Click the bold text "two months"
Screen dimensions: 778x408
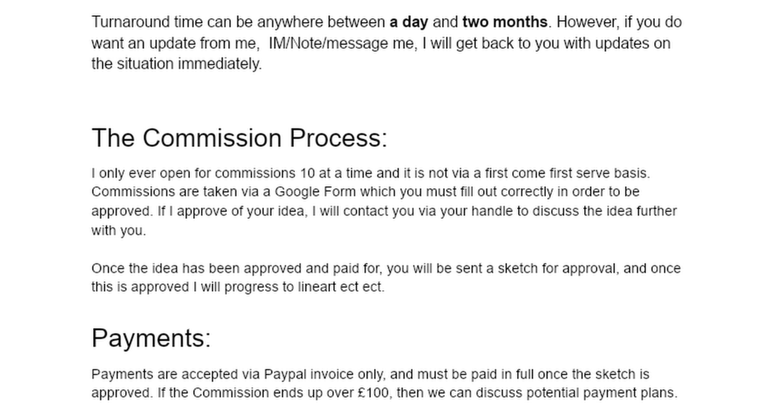coord(505,22)
